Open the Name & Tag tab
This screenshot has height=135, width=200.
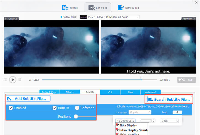click(129, 8)
